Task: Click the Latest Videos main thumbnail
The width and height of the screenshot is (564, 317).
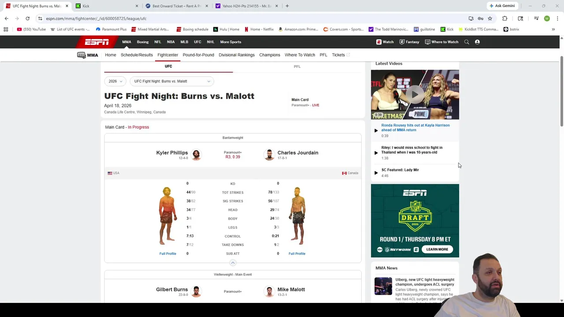Action: click(415, 95)
